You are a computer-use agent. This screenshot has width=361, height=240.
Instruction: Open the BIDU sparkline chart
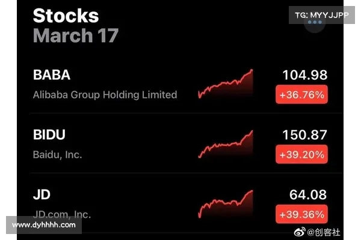pyautogui.click(x=226, y=144)
